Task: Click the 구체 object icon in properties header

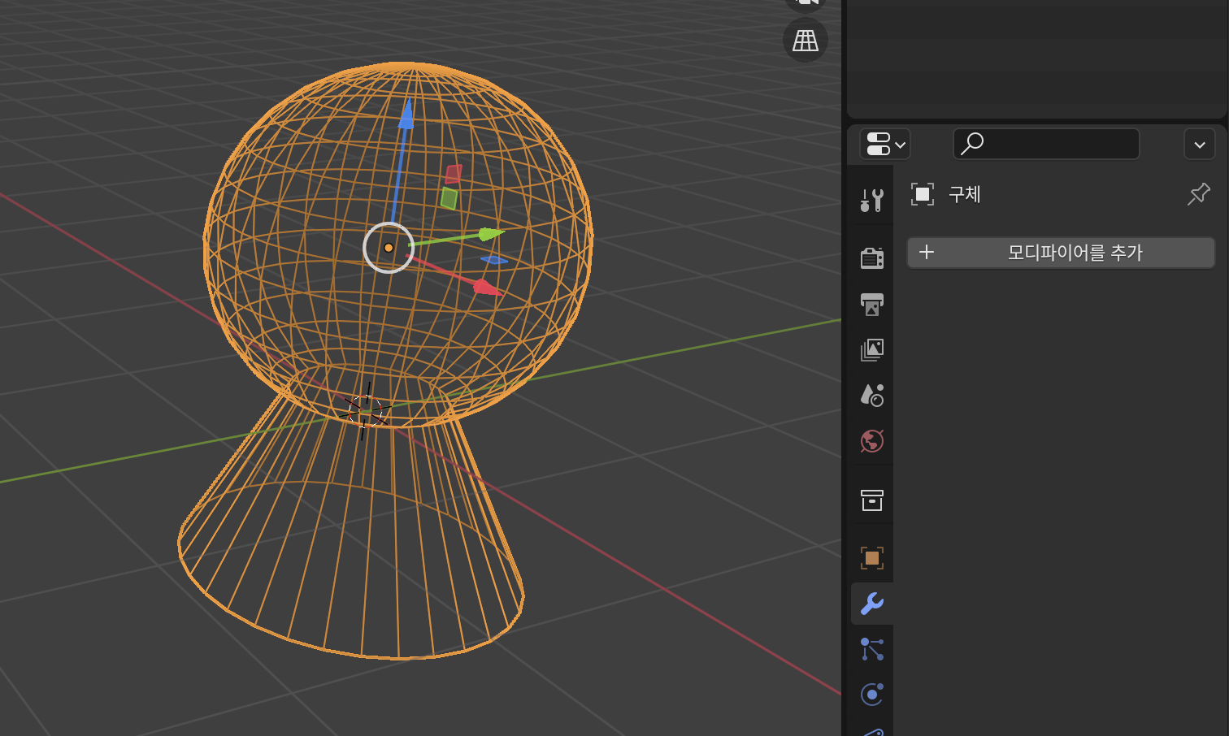Action: (x=923, y=194)
